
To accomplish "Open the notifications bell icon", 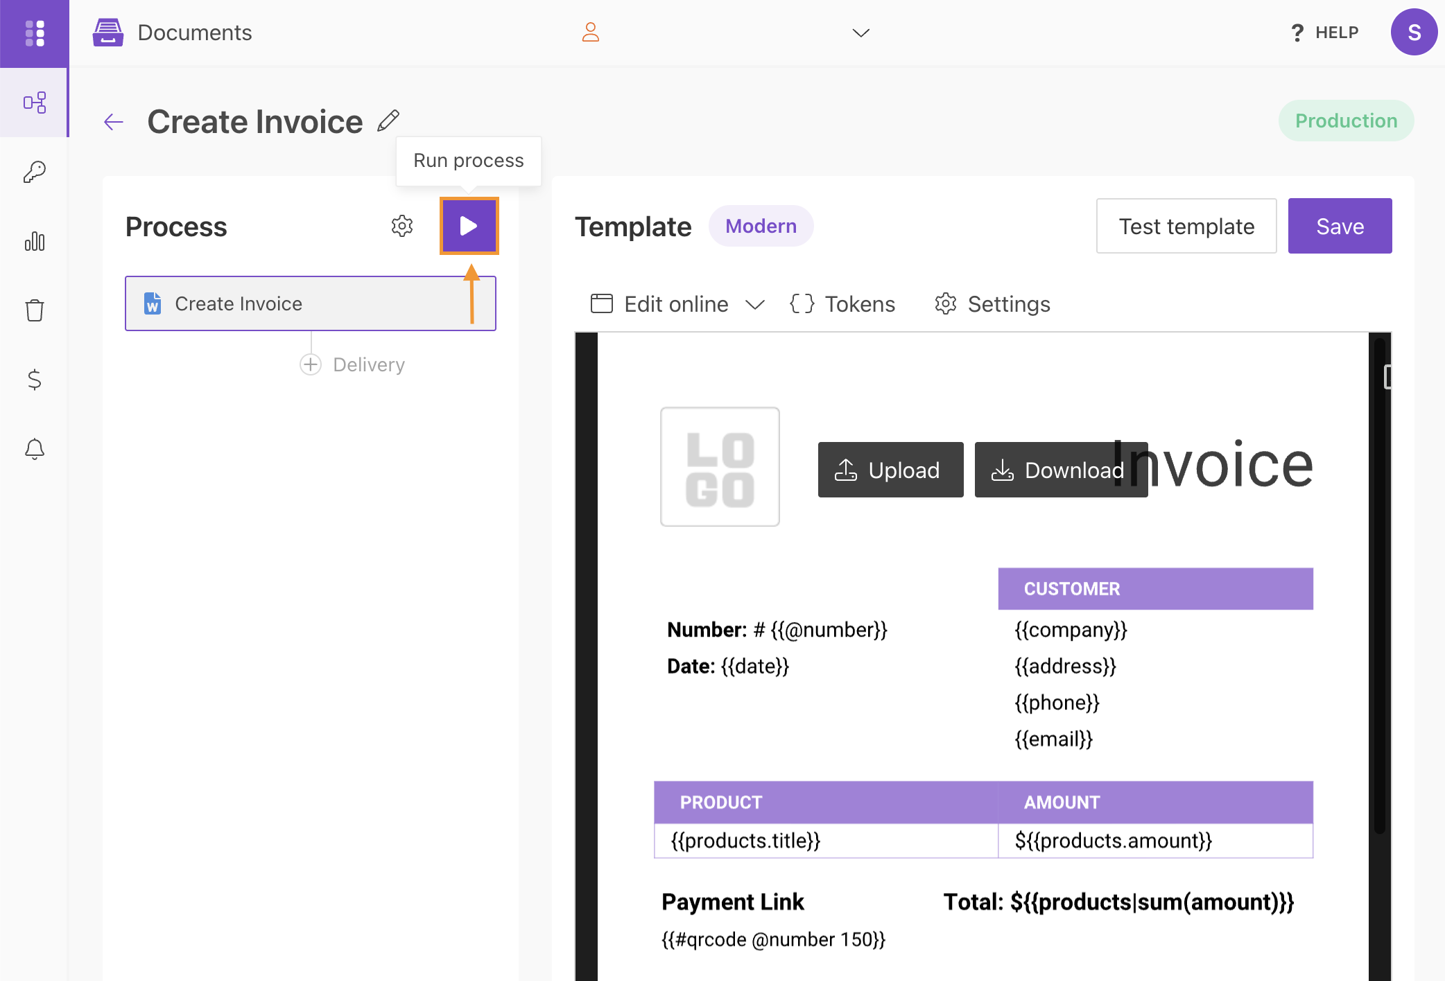I will point(35,449).
